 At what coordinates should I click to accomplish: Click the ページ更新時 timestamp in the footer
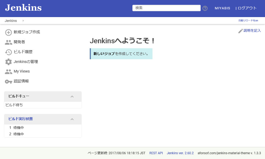[117, 153]
